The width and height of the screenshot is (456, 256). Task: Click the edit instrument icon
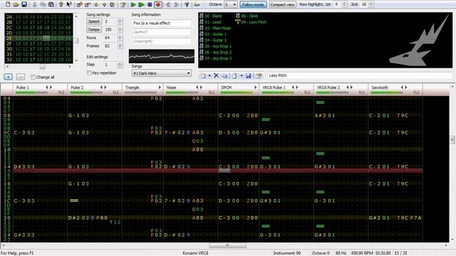(259, 76)
